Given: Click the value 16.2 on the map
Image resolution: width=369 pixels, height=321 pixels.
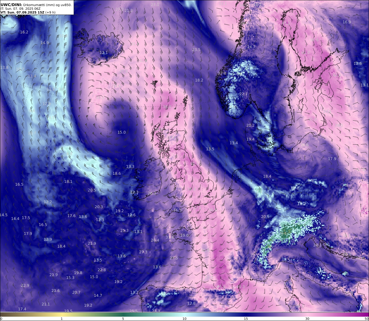Looking at the screenshot, I should tap(24, 32).
